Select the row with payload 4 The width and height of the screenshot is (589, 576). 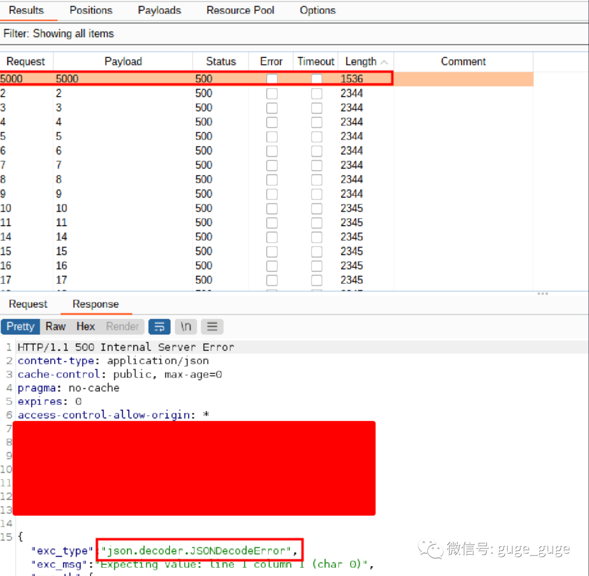267,122
